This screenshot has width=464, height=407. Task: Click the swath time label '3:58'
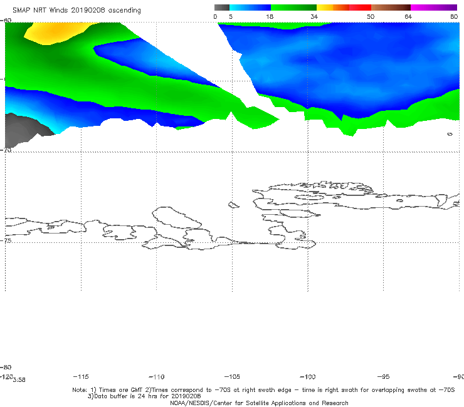[x=19, y=380]
